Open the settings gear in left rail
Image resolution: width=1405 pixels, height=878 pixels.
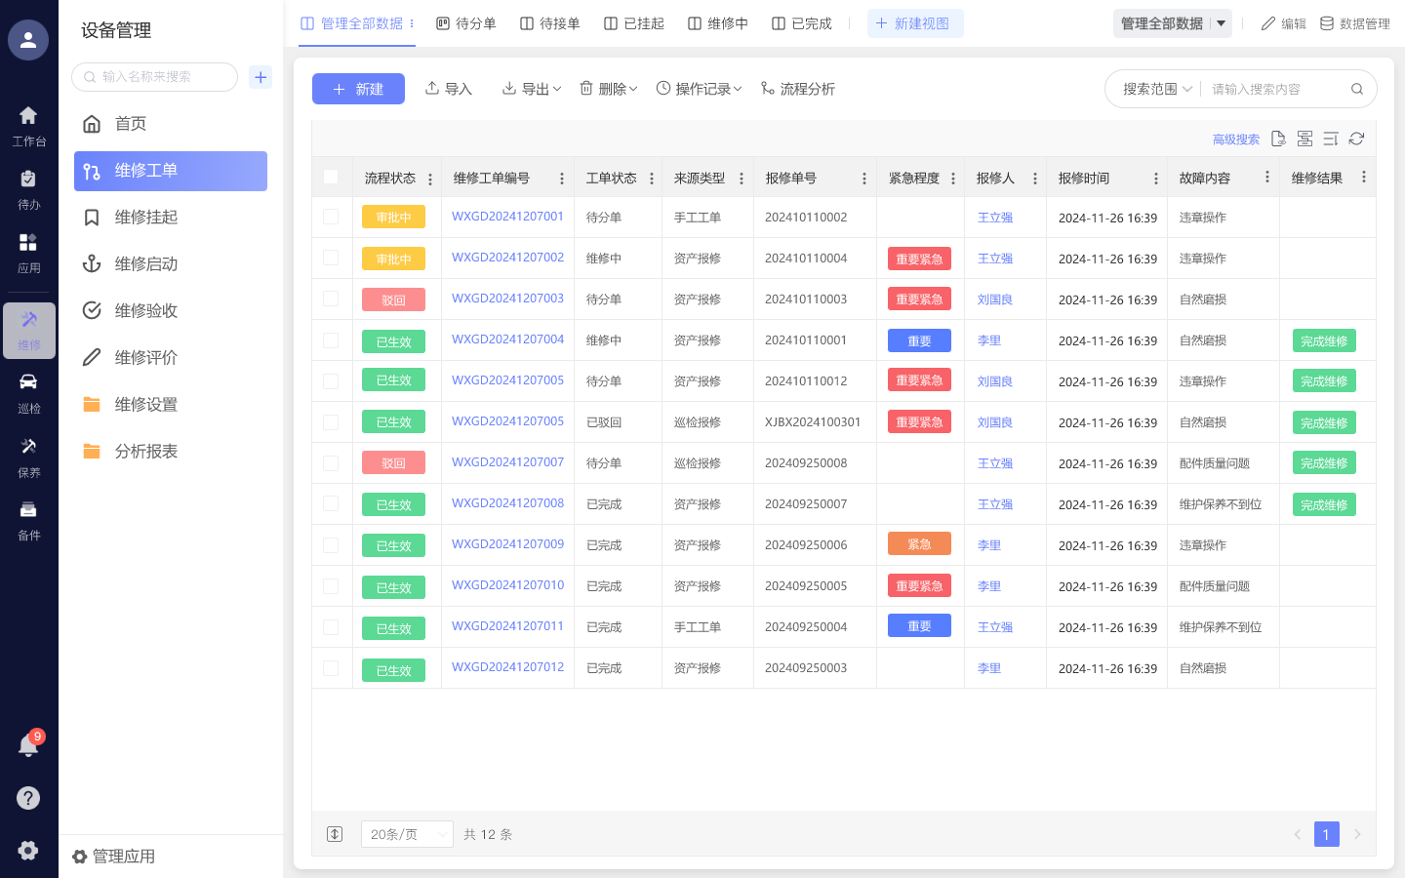(x=28, y=850)
